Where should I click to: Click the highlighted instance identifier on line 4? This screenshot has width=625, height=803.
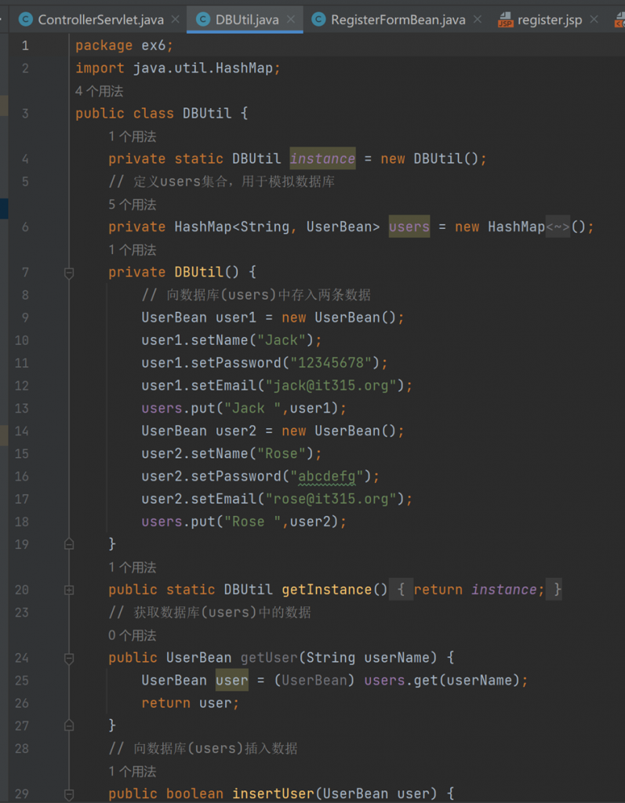(x=323, y=158)
